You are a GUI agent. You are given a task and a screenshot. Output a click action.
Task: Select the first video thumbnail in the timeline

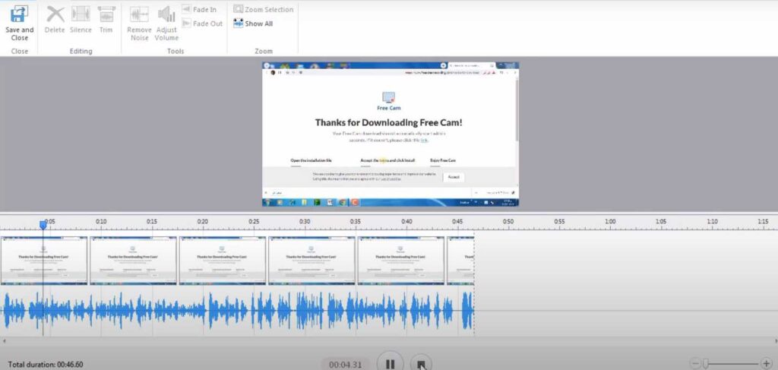pyautogui.click(x=43, y=261)
